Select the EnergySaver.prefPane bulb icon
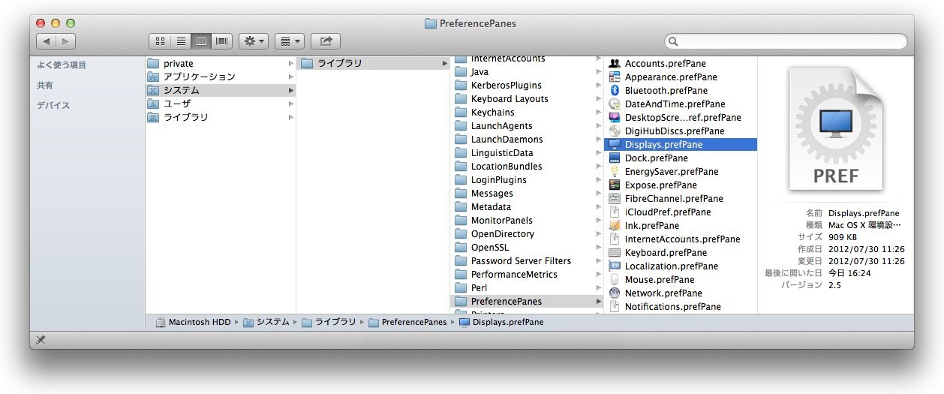944x394 pixels. [615, 171]
